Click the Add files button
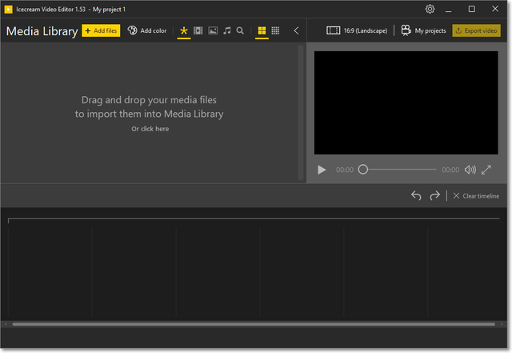The image size is (512, 353). pos(101,30)
